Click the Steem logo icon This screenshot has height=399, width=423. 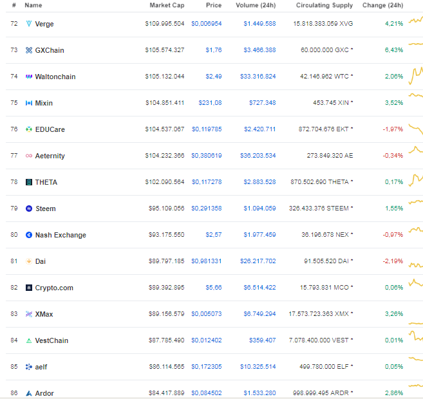click(x=28, y=209)
